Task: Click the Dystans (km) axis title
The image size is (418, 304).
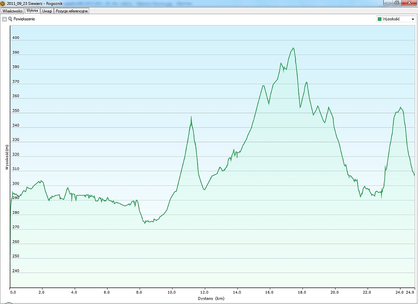Action: coord(211,298)
